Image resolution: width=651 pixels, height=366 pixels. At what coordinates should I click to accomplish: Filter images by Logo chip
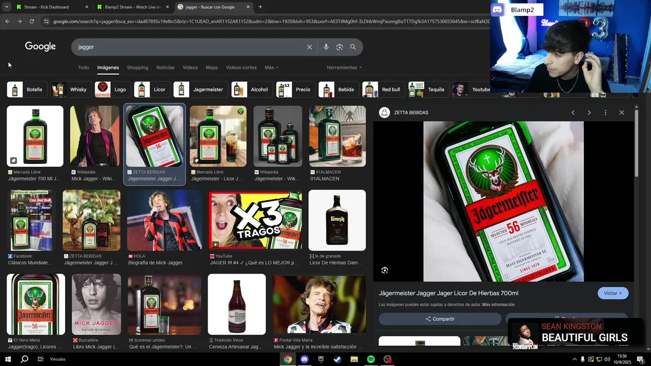(113, 89)
